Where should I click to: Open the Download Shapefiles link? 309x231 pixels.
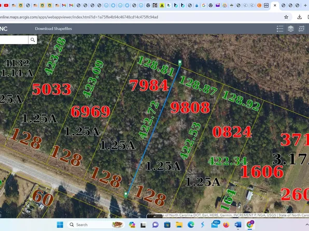pos(53,28)
